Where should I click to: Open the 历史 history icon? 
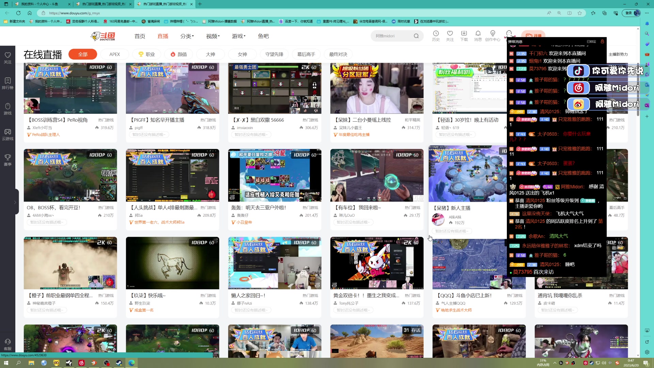point(436,33)
